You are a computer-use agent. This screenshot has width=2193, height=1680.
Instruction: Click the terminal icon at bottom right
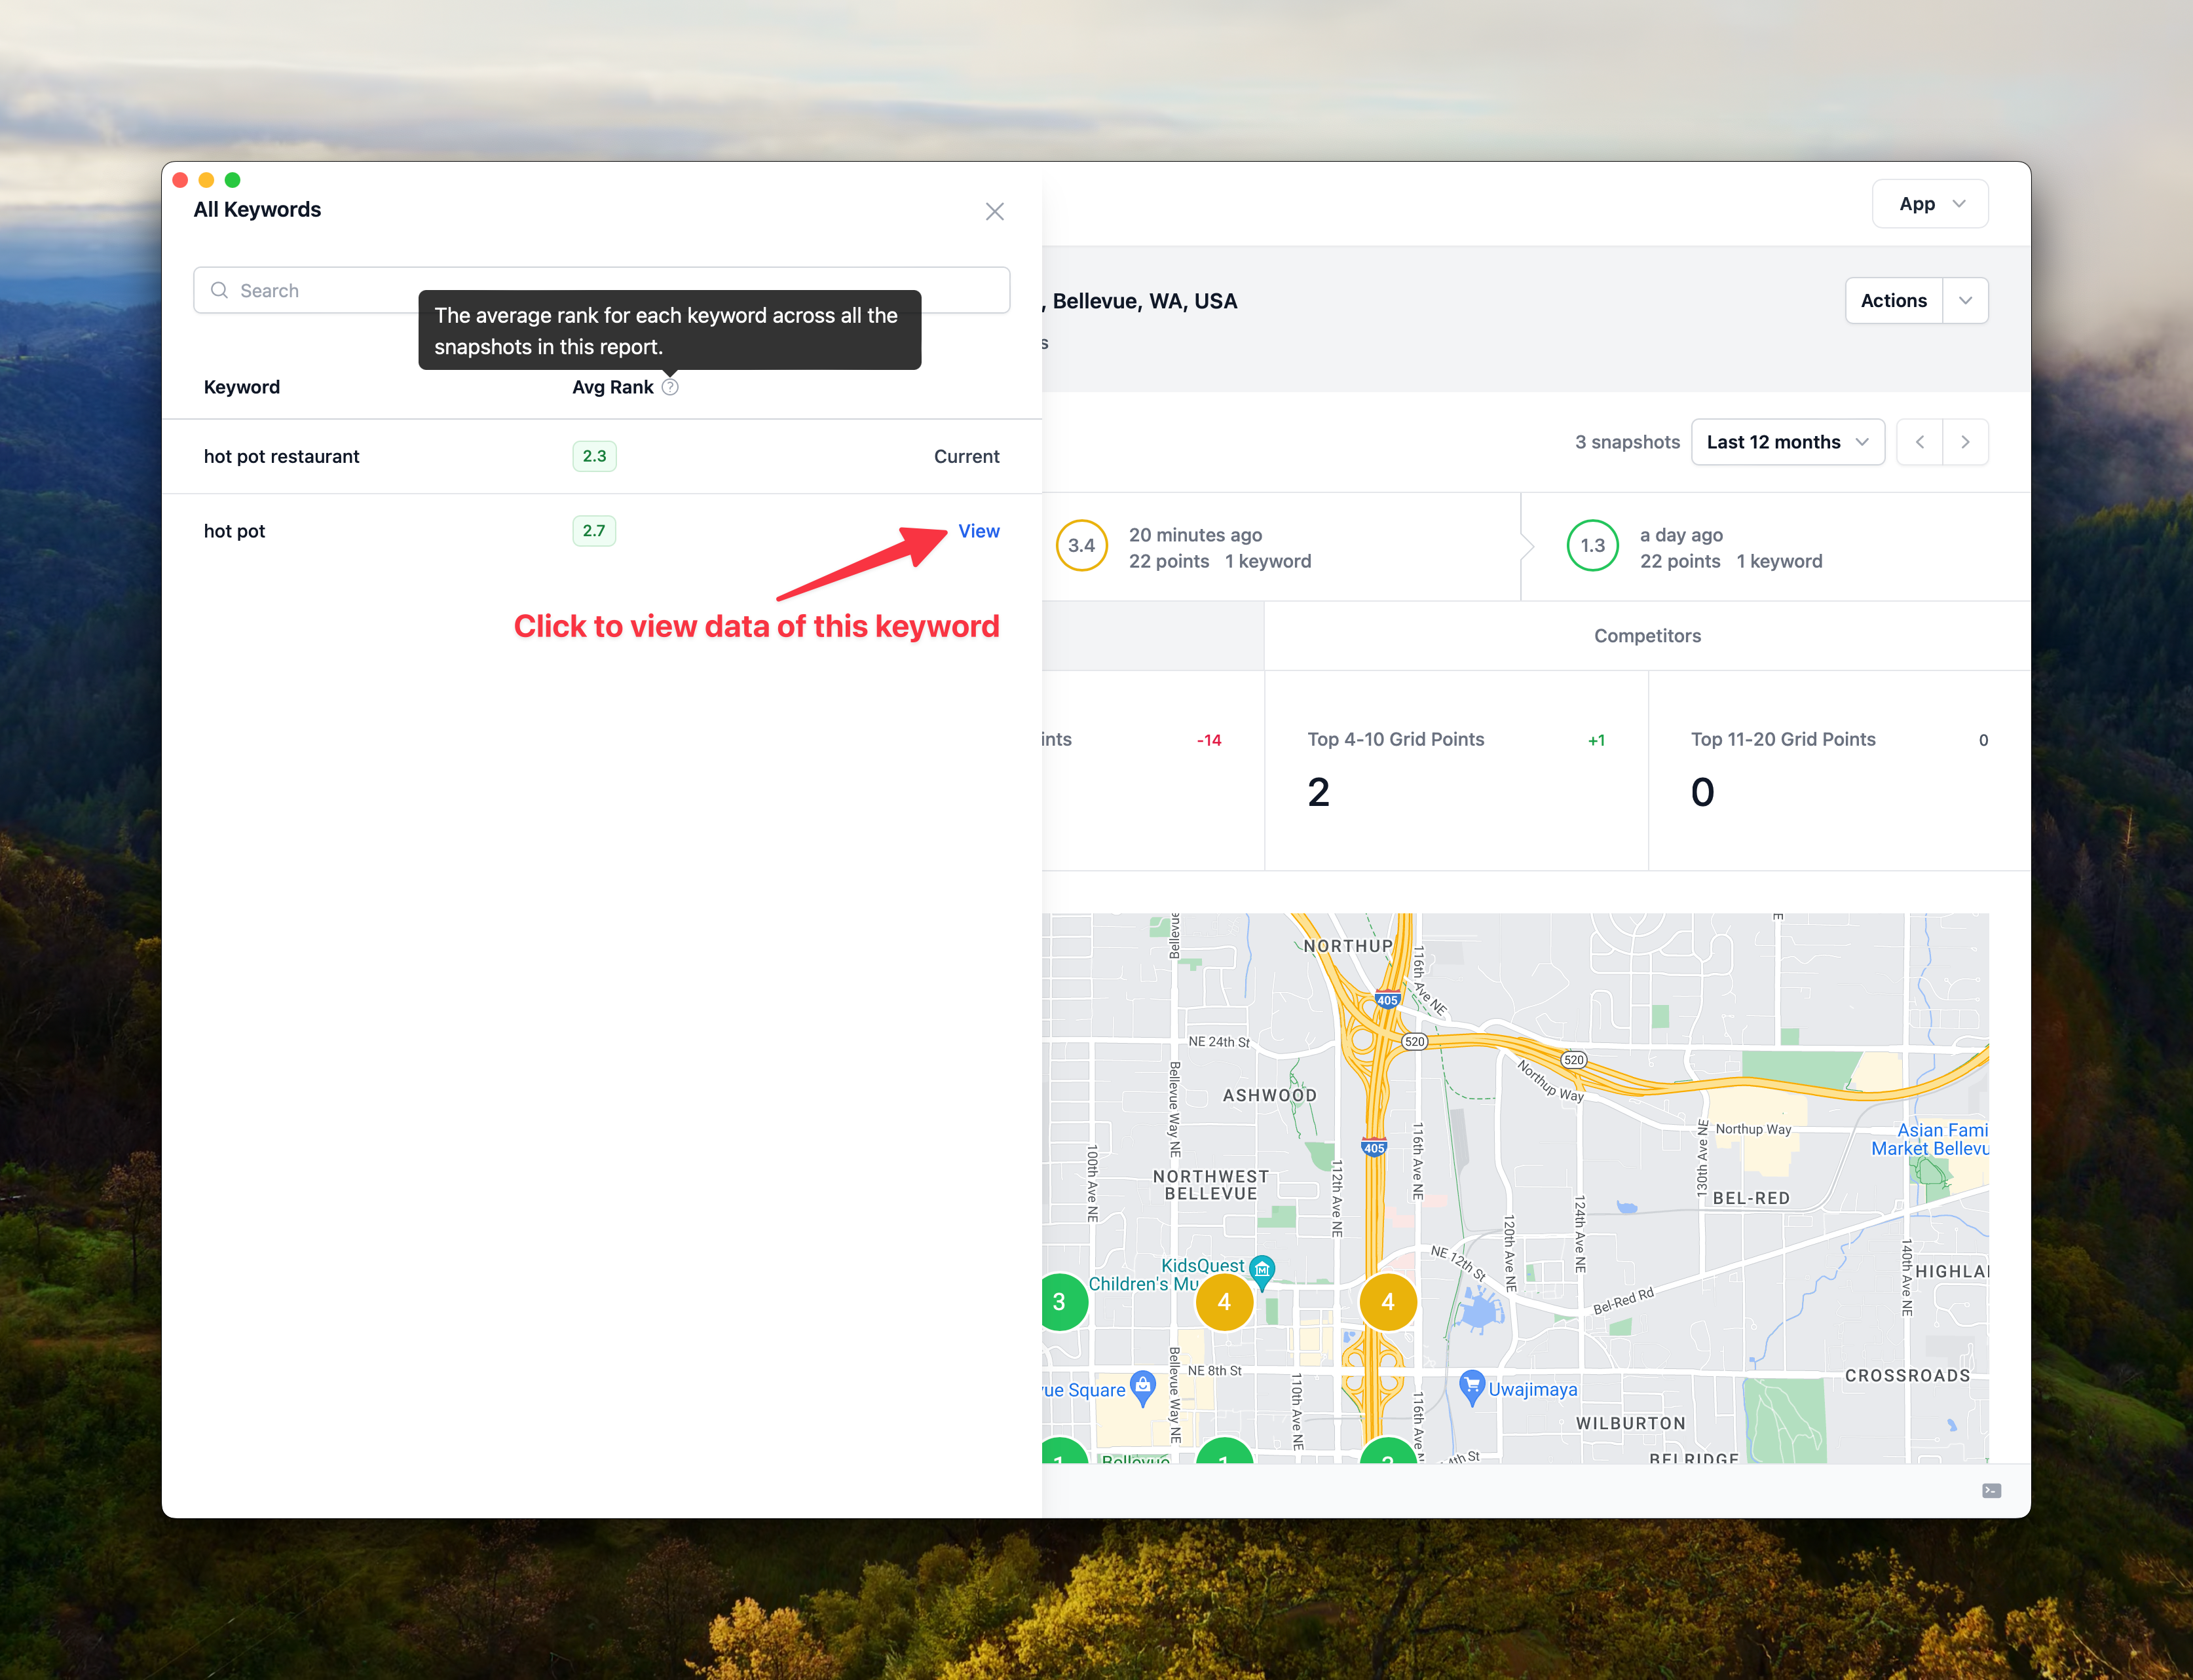[x=1991, y=1490]
